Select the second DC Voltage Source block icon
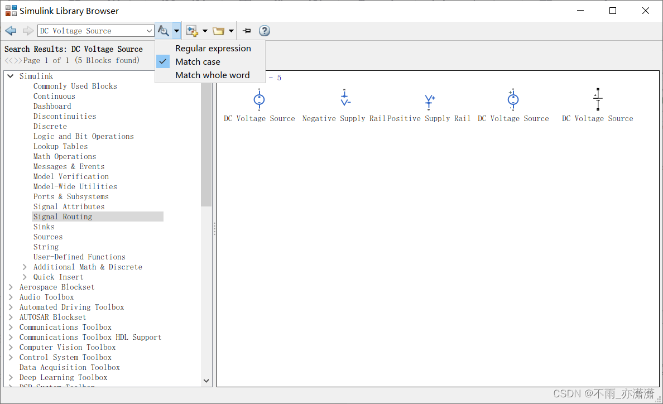The width and height of the screenshot is (663, 404). [513, 100]
